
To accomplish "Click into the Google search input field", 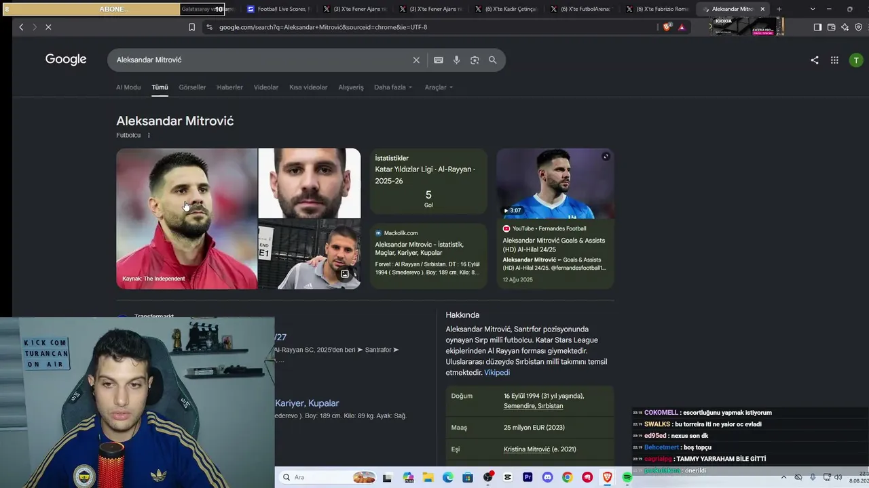I will [x=261, y=60].
